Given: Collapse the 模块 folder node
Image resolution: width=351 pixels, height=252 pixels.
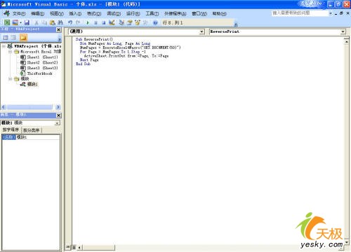Looking at the screenshot, I should (11, 79).
